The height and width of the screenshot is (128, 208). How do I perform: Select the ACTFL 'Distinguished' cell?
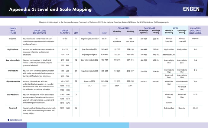[169, 108]
